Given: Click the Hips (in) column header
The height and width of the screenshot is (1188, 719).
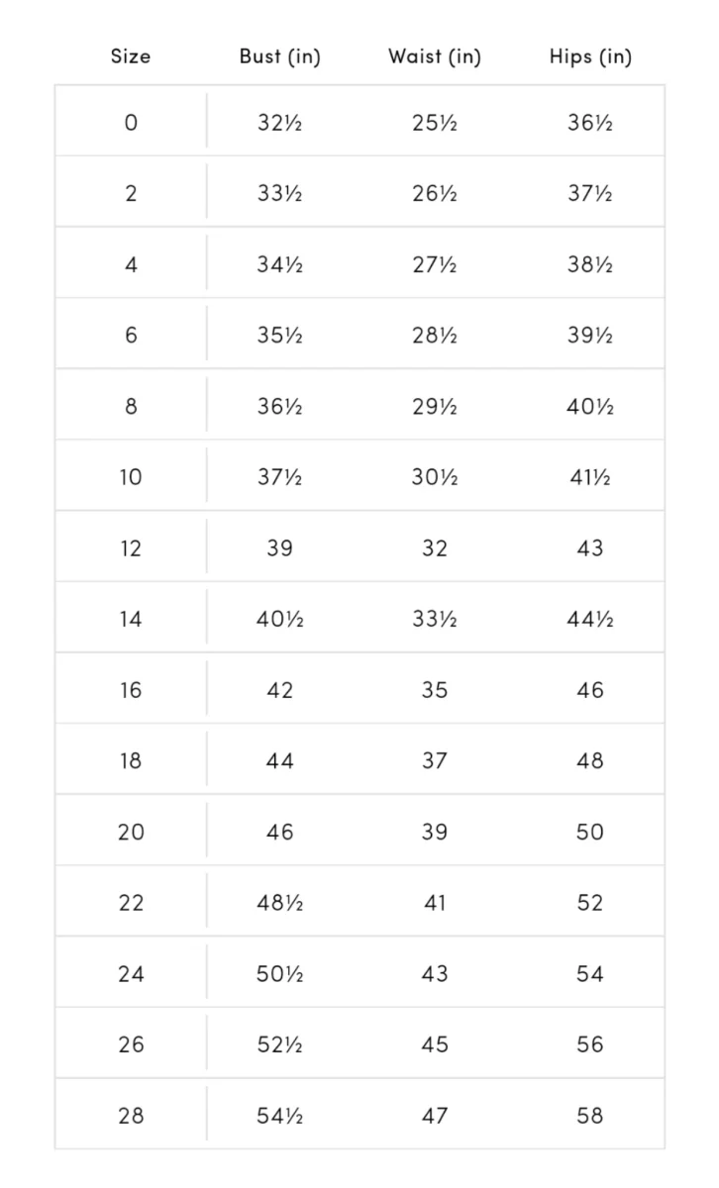Looking at the screenshot, I should (589, 56).
